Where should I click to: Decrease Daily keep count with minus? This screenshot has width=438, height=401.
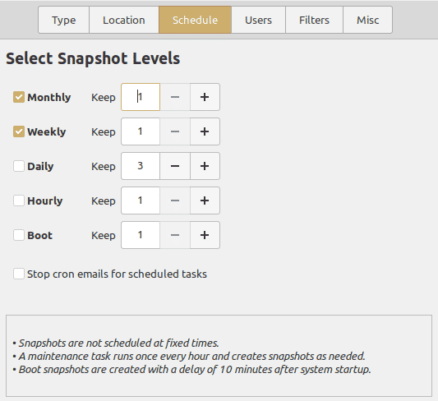175,166
